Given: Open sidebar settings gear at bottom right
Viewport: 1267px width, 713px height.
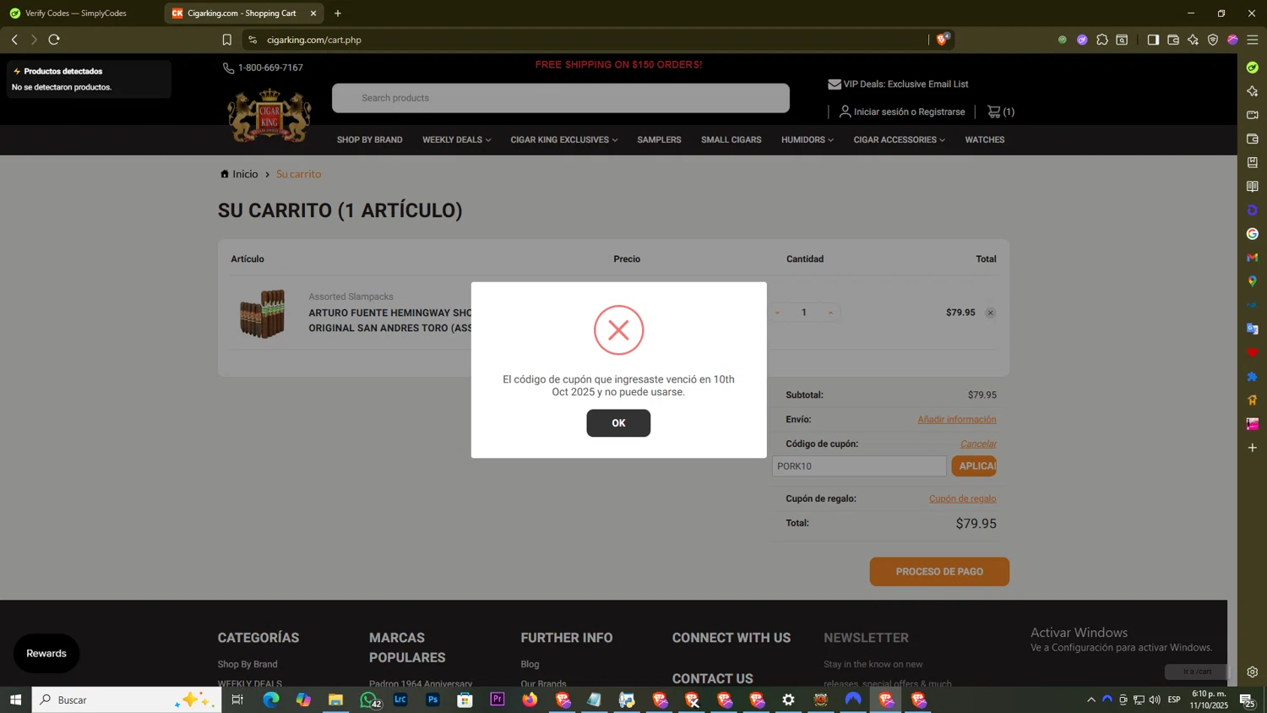Looking at the screenshot, I should pos(1253,672).
